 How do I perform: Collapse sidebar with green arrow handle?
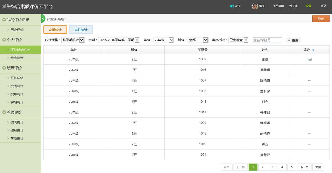(43, 19)
